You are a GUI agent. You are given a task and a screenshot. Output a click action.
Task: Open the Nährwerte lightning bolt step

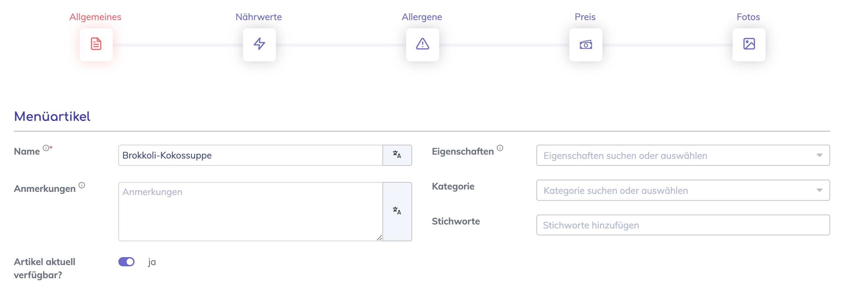click(259, 44)
